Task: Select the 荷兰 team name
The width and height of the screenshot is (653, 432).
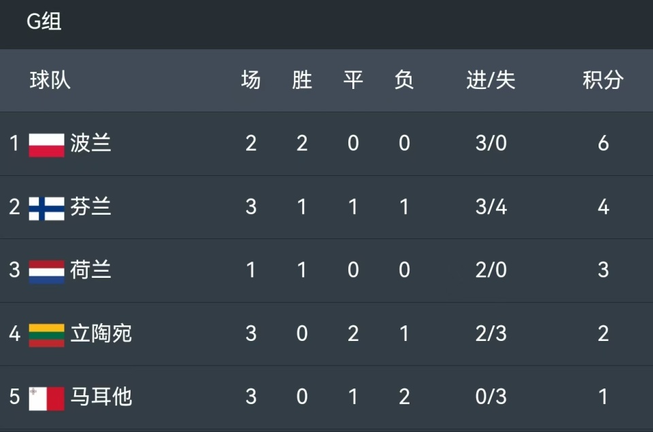Action: pos(90,270)
